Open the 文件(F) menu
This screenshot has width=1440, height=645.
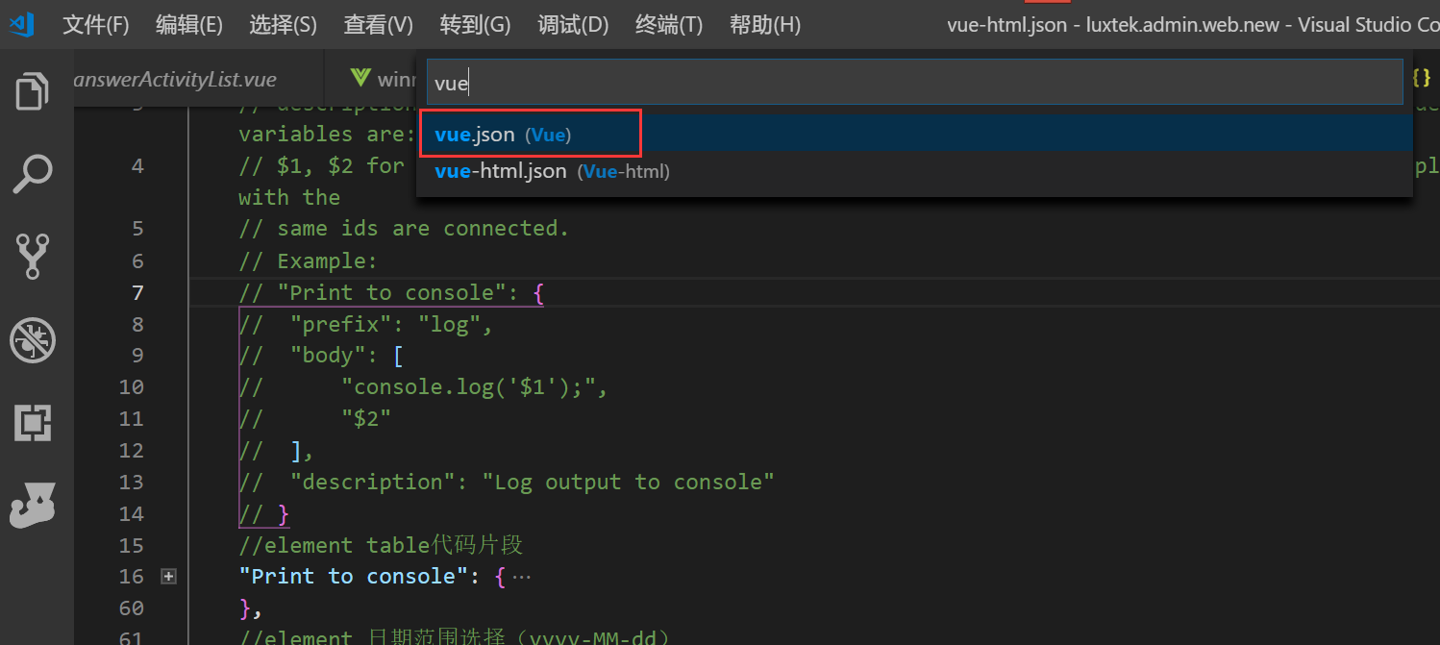(x=95, y=24)
